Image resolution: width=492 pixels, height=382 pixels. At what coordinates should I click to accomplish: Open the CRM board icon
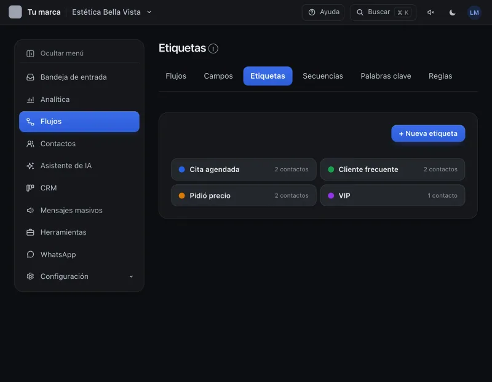30,188
